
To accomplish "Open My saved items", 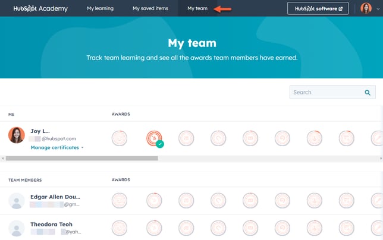I will click(x=150, y=8).
